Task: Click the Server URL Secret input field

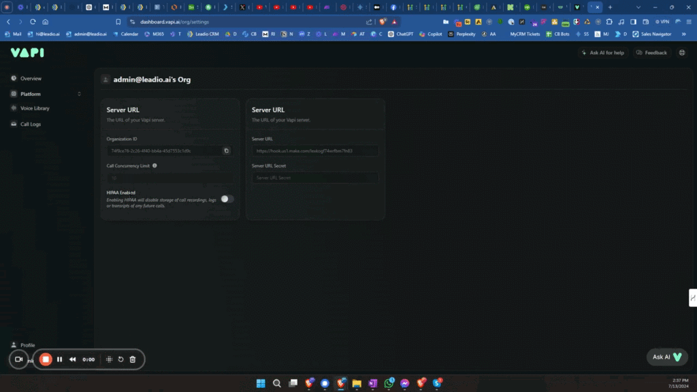Action: point(314,178)
